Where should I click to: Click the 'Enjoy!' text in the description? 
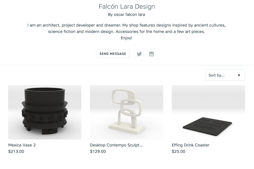click(x=127, y=38)
